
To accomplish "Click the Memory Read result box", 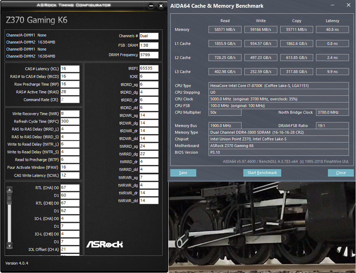I will [225, 30].
